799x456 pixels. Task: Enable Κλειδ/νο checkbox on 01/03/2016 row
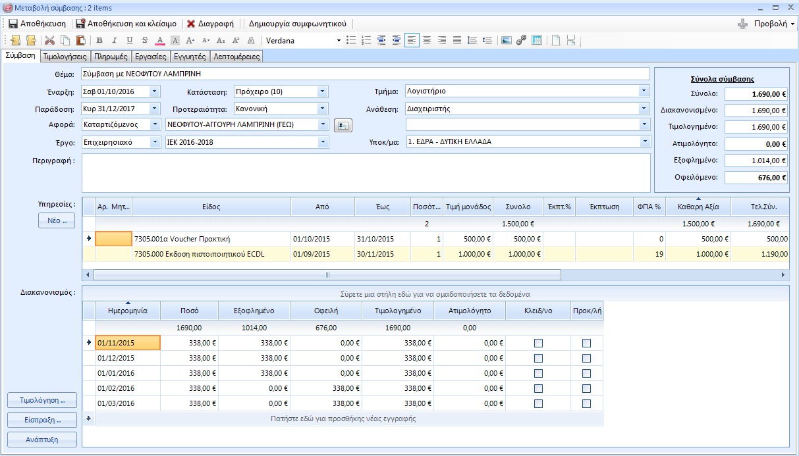coord(538,403)
